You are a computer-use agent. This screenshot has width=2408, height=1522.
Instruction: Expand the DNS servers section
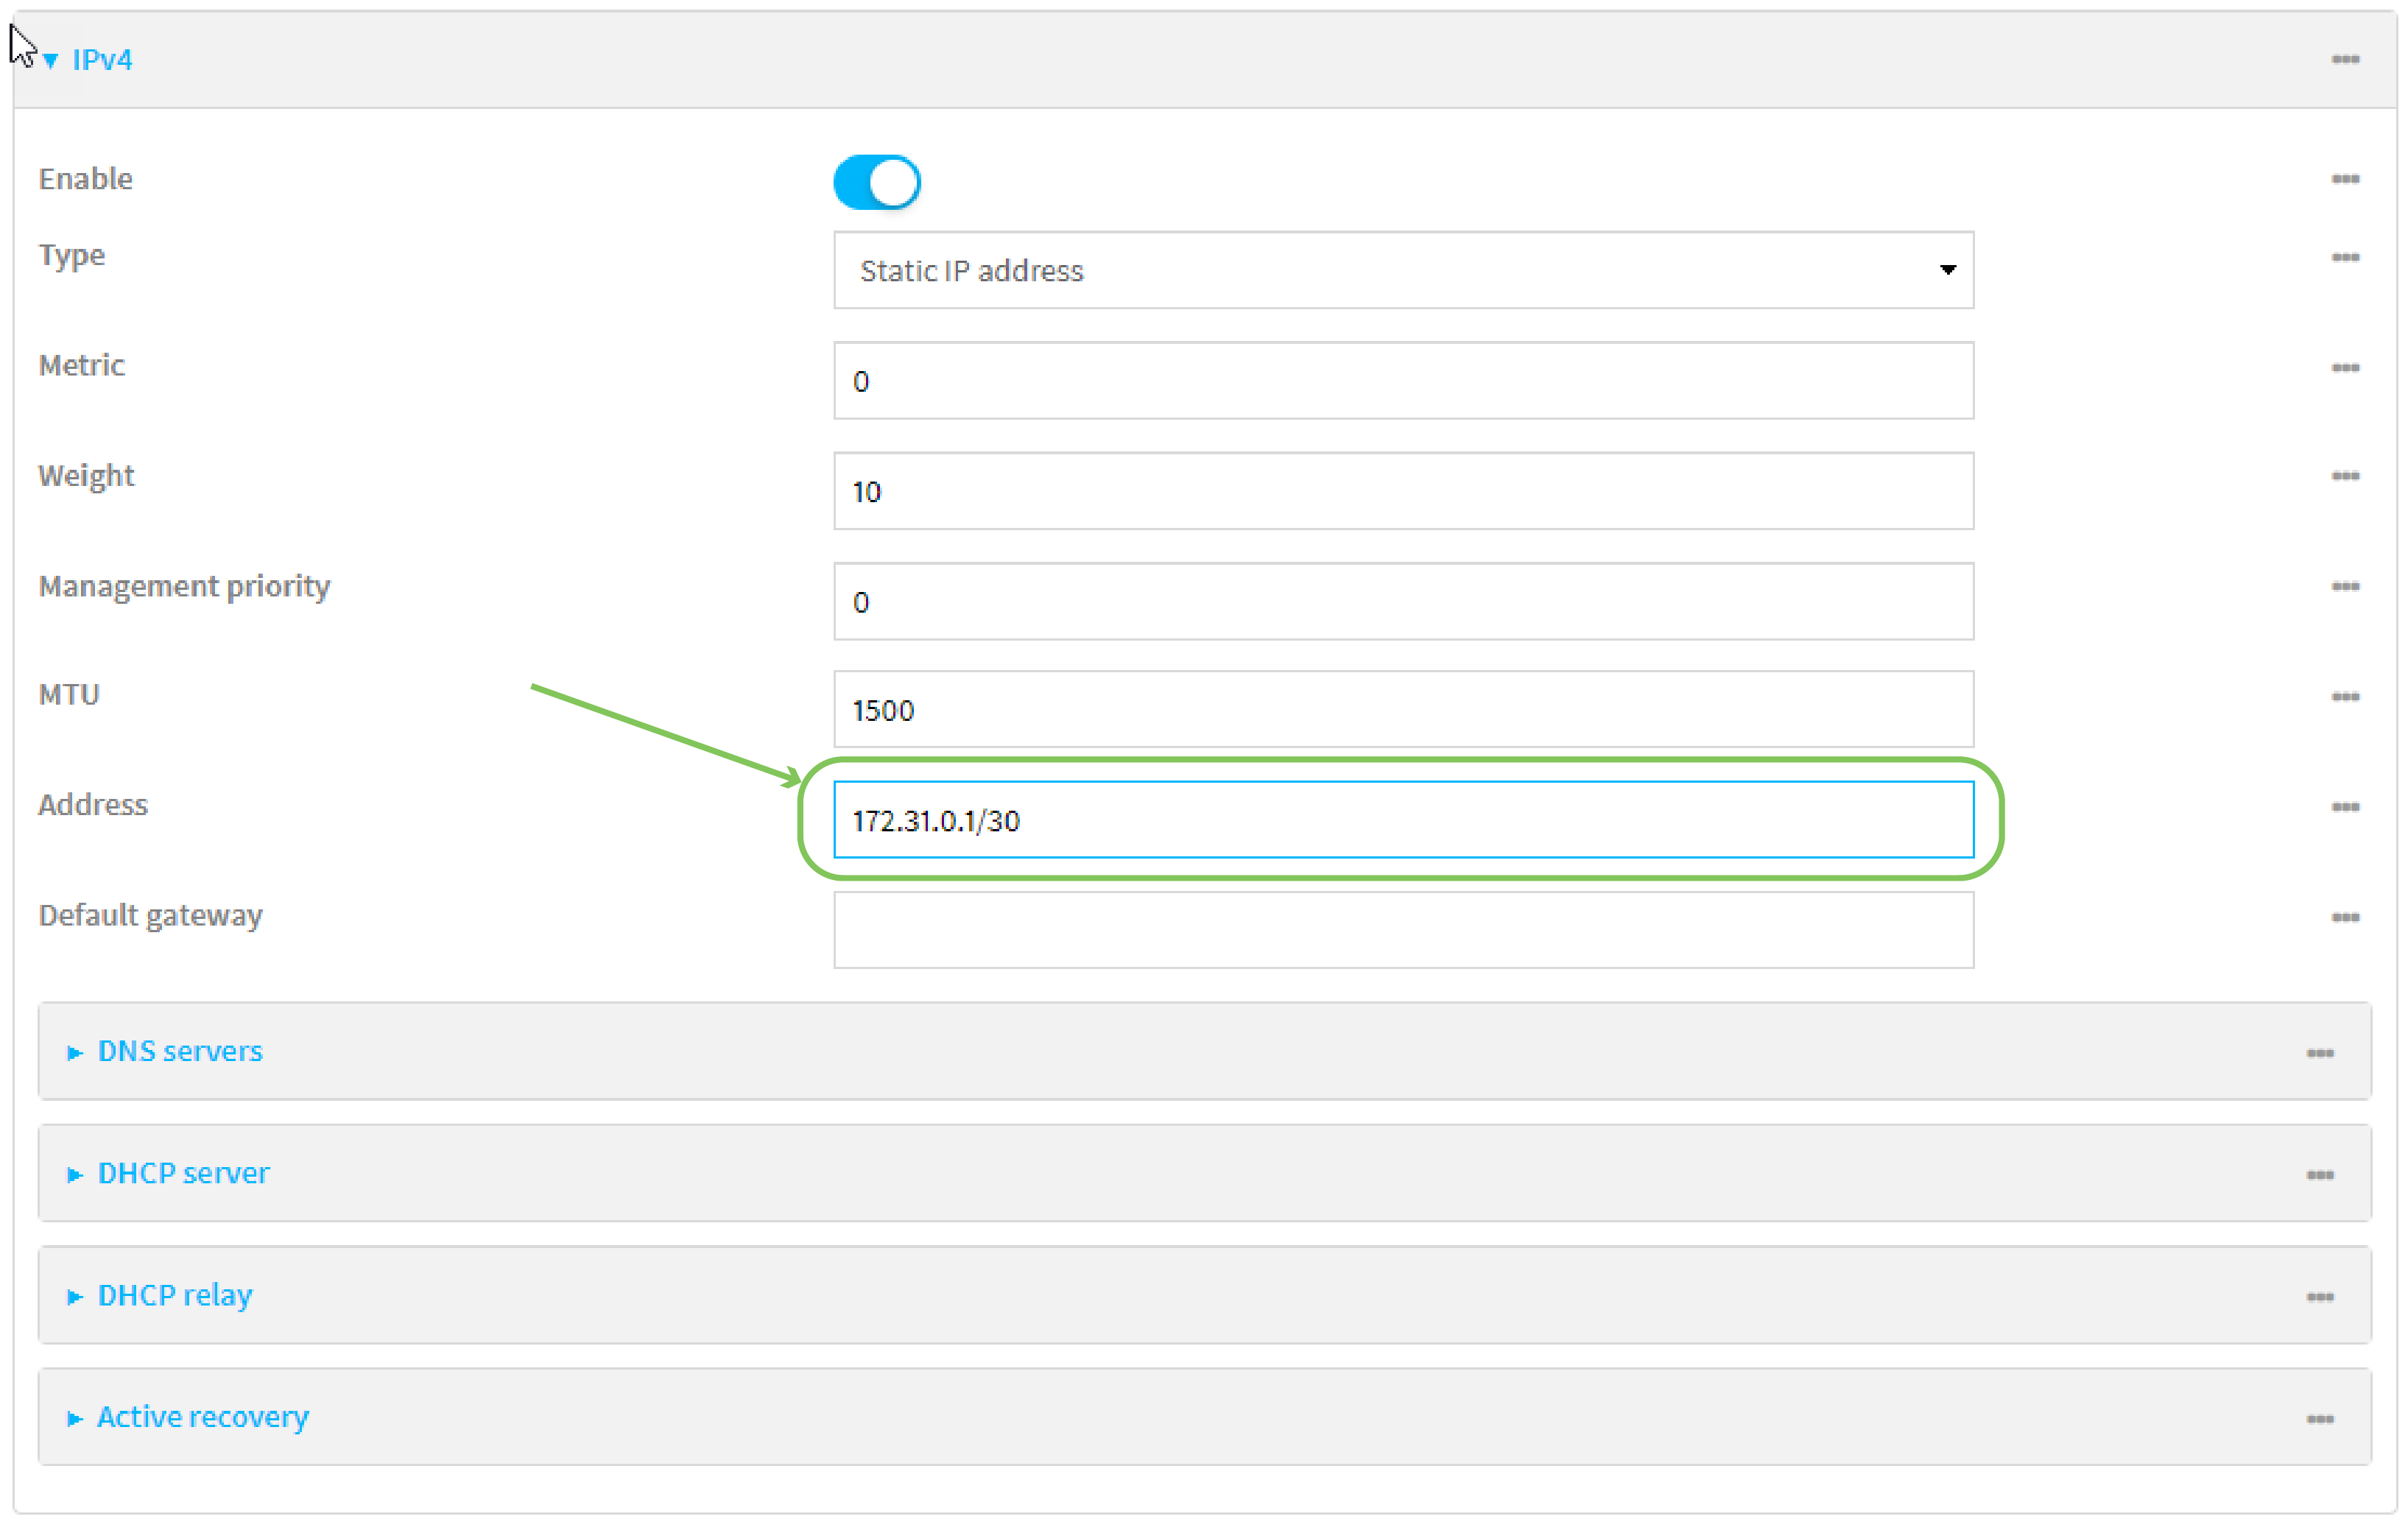tap(179, 1051)
